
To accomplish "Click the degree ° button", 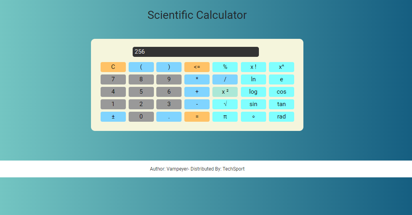I will (x=253, y=117).
